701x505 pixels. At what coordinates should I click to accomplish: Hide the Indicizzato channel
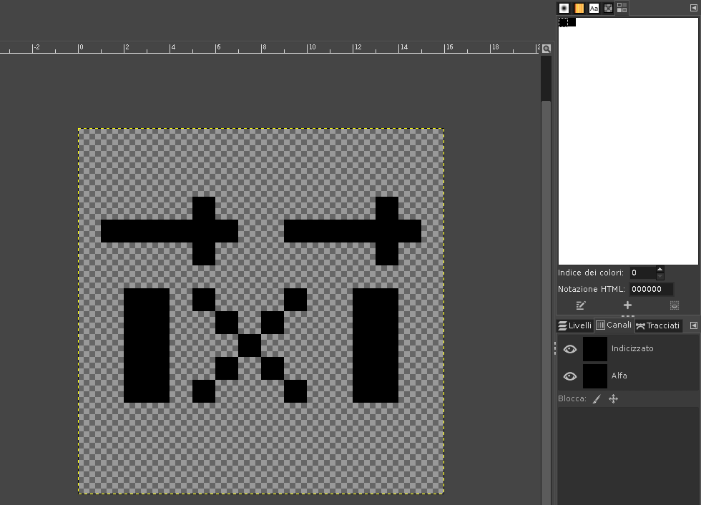(569, 349)
